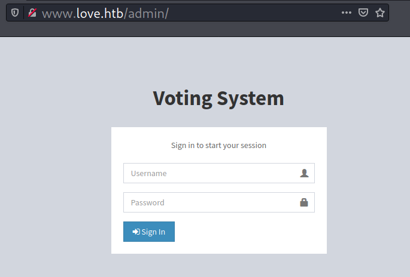This screenshot has width=410, height=277.
Task: Click the tracking protection shield icon
Action: pyautogui.click(x=15, y=13)
